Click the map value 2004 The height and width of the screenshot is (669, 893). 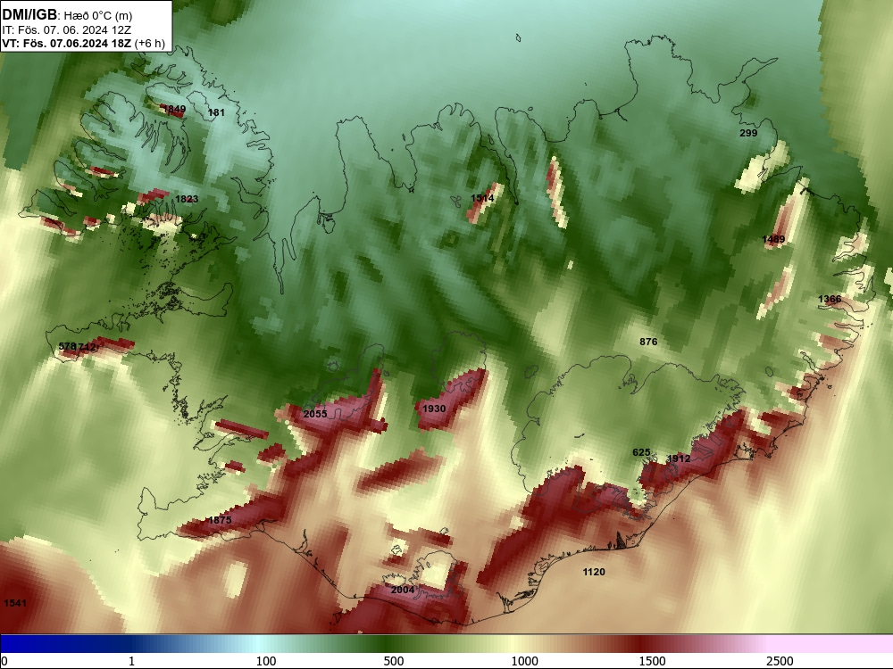click(403, 590)
